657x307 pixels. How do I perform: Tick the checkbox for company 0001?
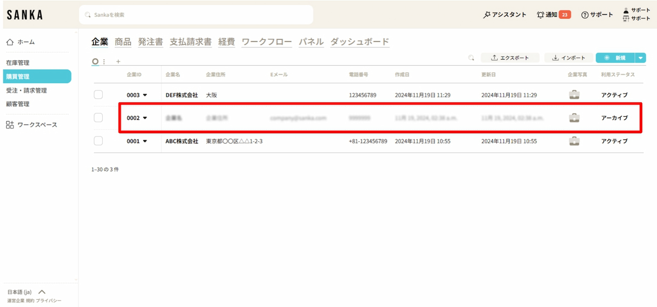(x=99, y=141)
